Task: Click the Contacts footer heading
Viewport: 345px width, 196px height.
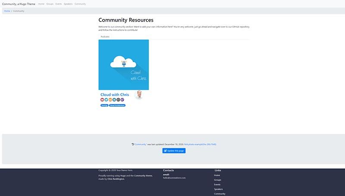Action: coord(168,171)
